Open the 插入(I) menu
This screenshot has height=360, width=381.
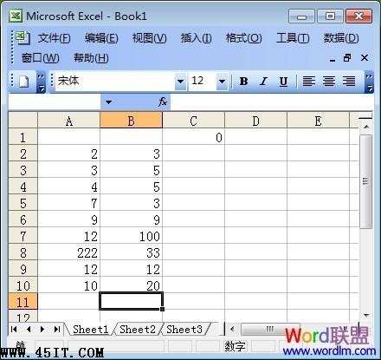pyautogui.click(x=196, y=38)
